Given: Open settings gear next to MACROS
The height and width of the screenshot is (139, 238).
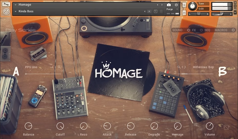Looking at the screenshot, I should [x=233, y=30].
